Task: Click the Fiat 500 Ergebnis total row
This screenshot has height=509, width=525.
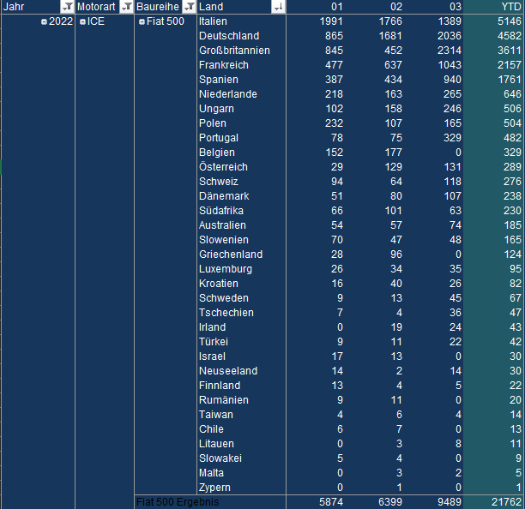Action: [178, 502]
